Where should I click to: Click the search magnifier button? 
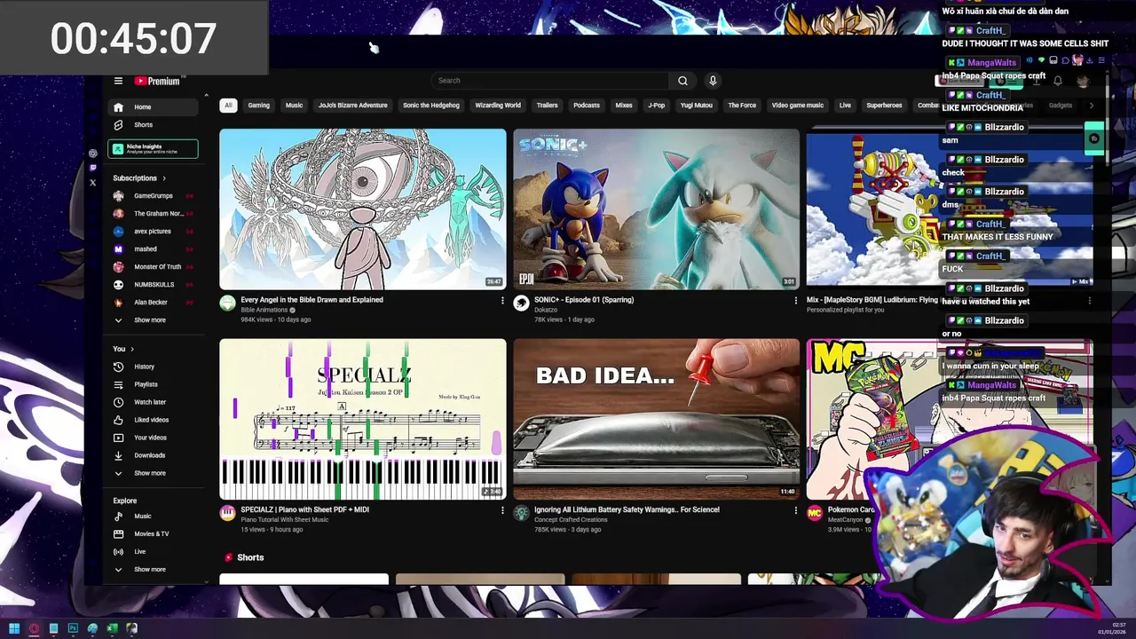[682, 81]
